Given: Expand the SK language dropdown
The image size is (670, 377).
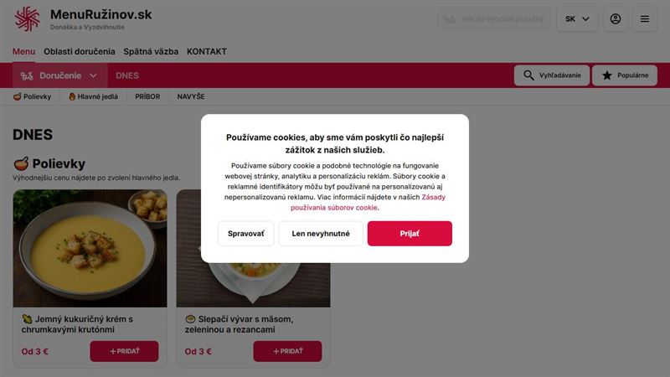Looking at the screenshot, I should [577, 18].
